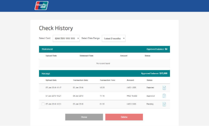Open the document icon for the Rejected receipt
The image size is (209, 126).
click(164, 88)
